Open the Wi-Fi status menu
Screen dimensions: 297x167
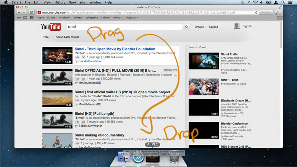click(x=255, y=2)
